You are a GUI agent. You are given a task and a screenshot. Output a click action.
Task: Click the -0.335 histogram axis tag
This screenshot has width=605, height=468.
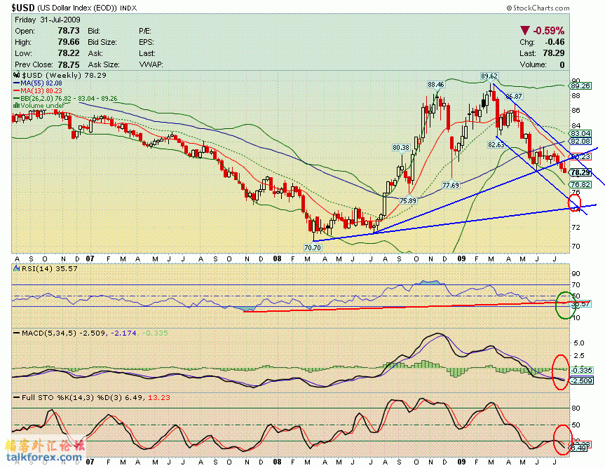click(x=581, y=370)
